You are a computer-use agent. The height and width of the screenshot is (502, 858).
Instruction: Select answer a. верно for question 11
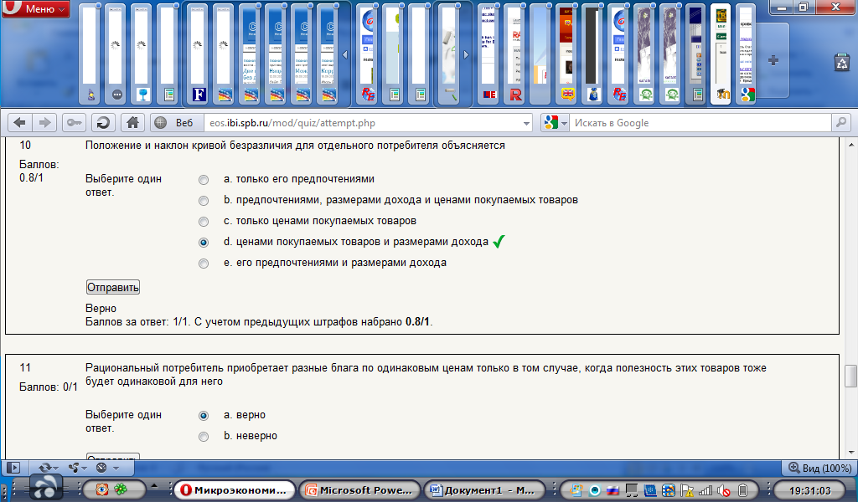(x=204, y=416)
